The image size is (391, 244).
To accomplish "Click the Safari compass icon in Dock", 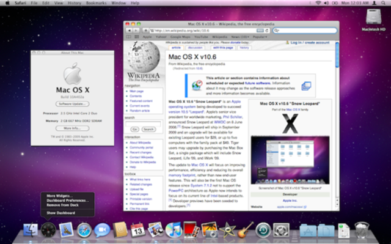I will point(84,230).
